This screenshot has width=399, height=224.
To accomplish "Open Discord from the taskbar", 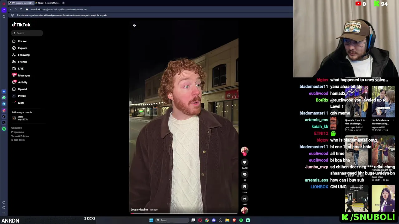I will (x=214, y=220).
